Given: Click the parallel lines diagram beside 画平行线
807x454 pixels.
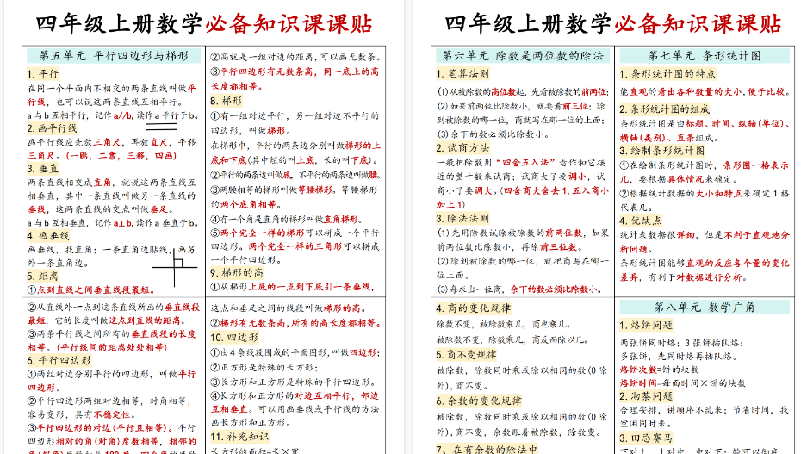Looking at the screenshot, I should pos(162,127).
